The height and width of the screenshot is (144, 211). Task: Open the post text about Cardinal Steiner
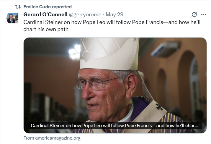pyautogui.click(x=112, y=26)
